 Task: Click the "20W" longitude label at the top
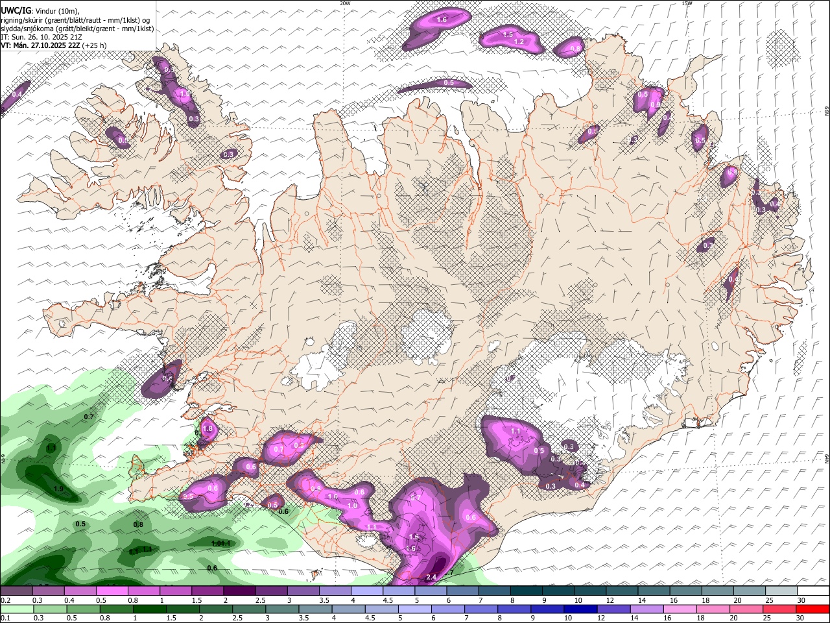tap(345, 3)
